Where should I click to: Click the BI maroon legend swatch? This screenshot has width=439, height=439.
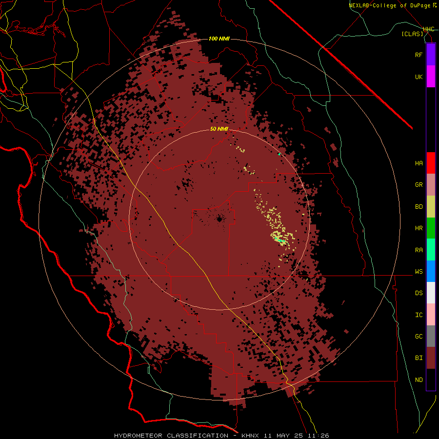(431, 358)
